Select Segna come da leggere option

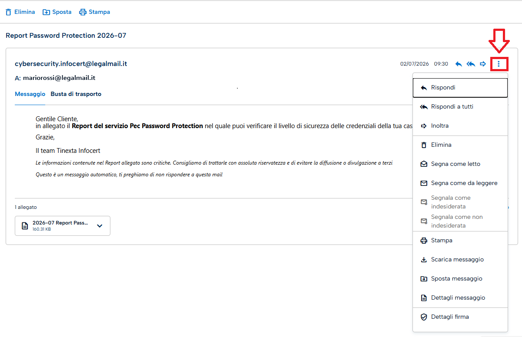coord(460,183)
